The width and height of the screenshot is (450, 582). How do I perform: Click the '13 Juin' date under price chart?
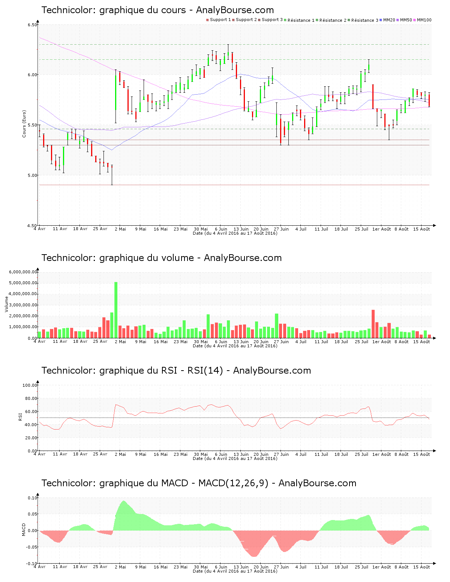[x=241, y=229]
